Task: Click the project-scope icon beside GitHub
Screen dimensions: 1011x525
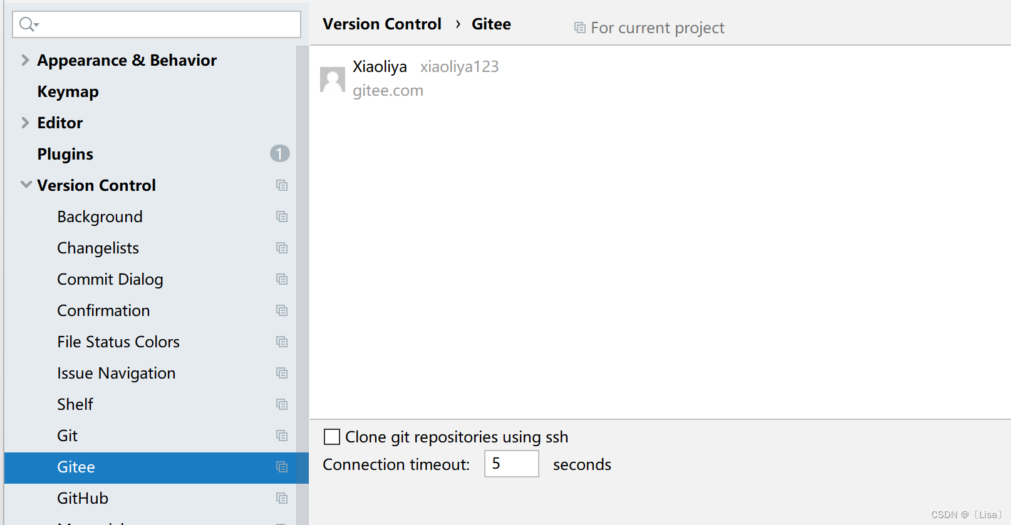Action: click(281, 498)
